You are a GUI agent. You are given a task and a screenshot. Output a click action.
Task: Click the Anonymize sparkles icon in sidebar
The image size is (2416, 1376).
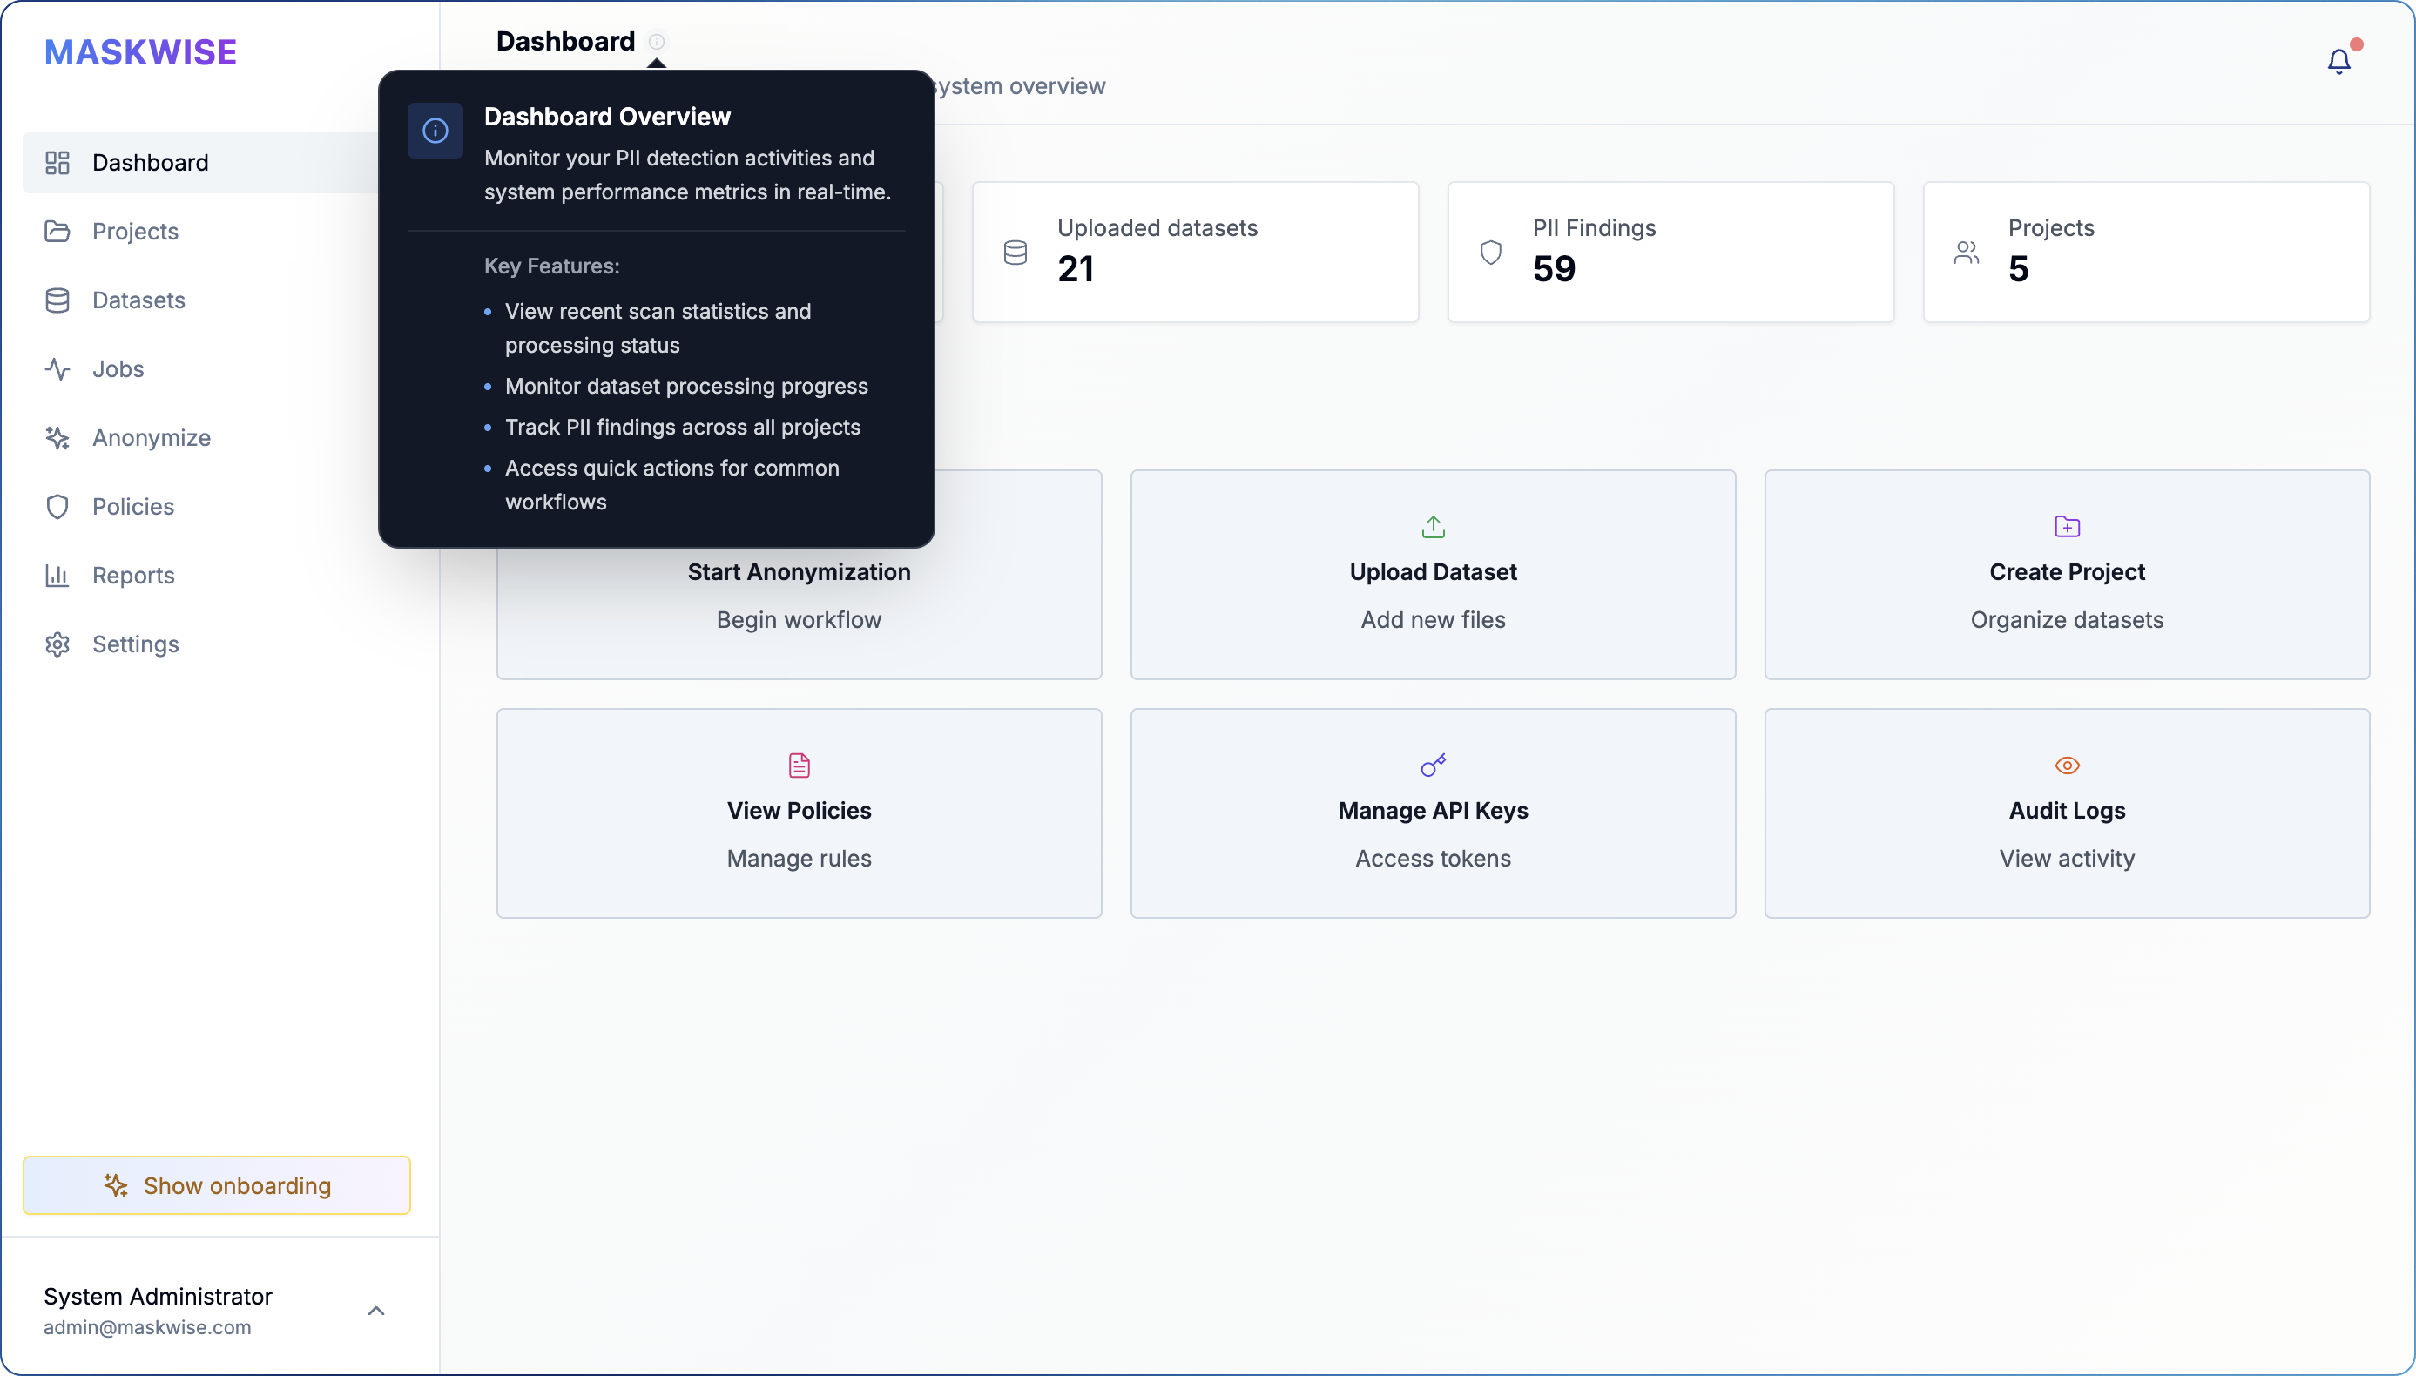pos(57,437)
